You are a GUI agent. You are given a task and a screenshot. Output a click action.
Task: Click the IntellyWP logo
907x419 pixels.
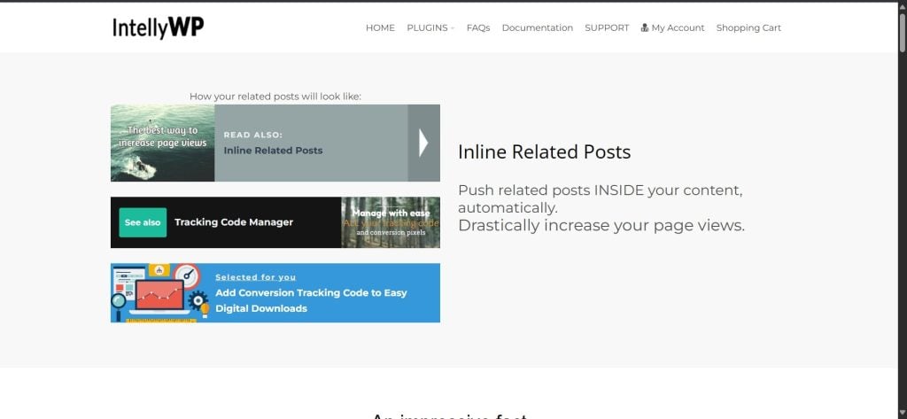(x=158, y=28)
